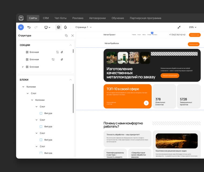Collapse the top-level Колонки tree node
This screenshot has height=172, width=204.
23,87
